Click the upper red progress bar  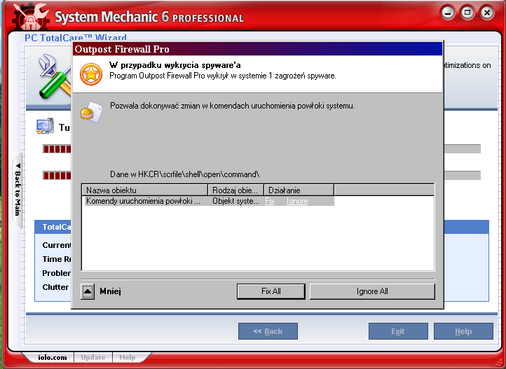(x=57, y=149)
